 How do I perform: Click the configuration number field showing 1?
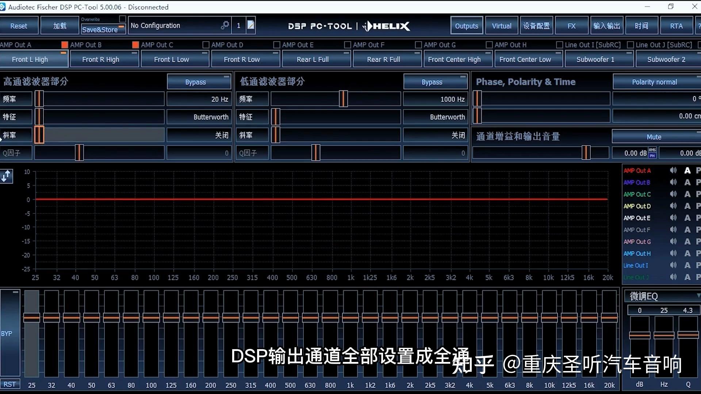pyautogui.click(x=238, y=25)
